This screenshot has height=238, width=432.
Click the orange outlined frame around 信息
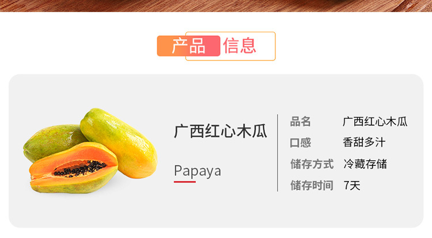[230, 46]
